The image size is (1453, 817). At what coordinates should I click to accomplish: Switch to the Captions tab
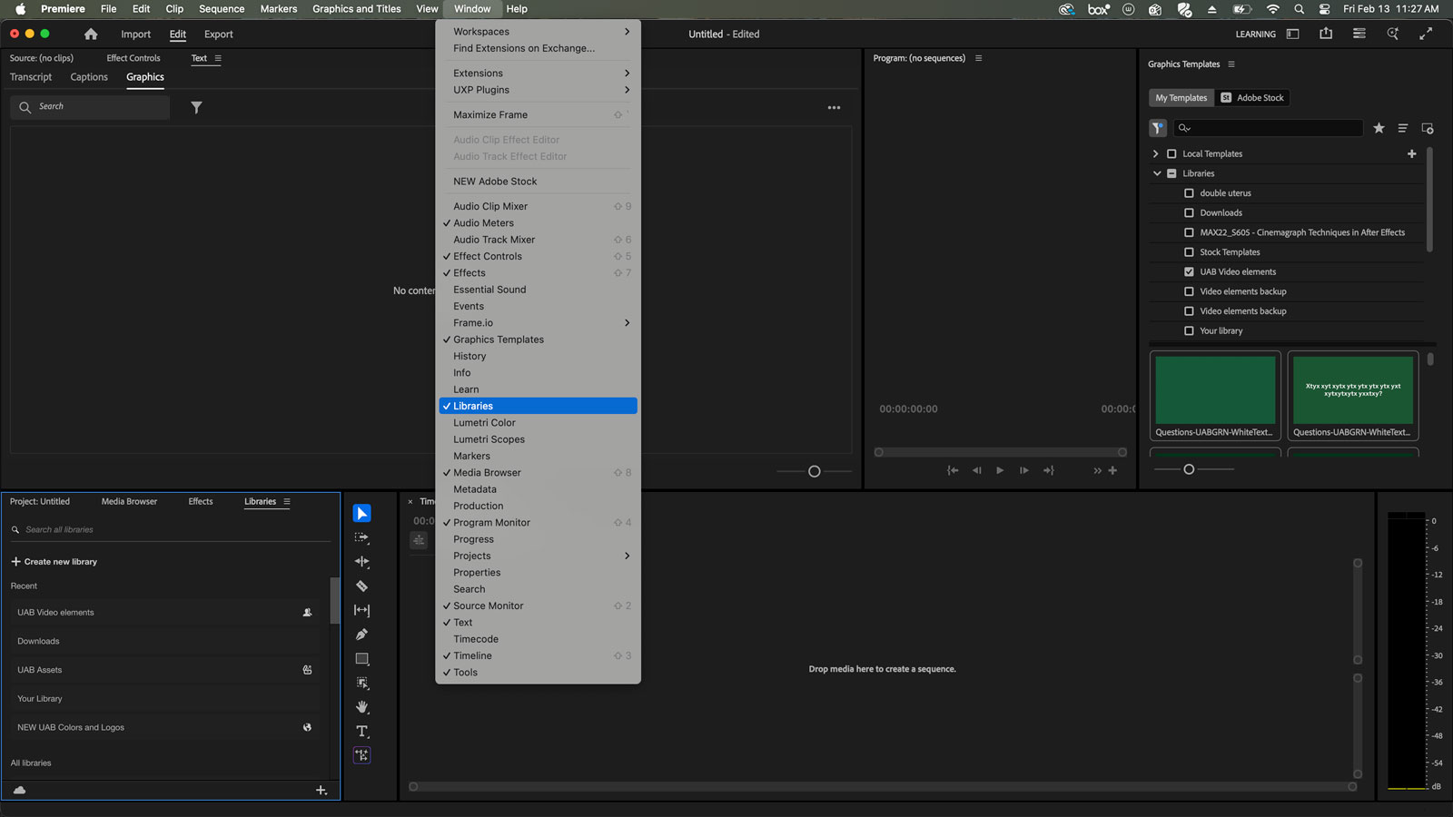(x=89, y=77)
